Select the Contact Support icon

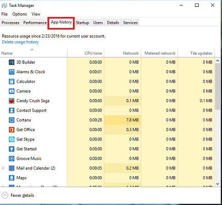click(11, 111)
